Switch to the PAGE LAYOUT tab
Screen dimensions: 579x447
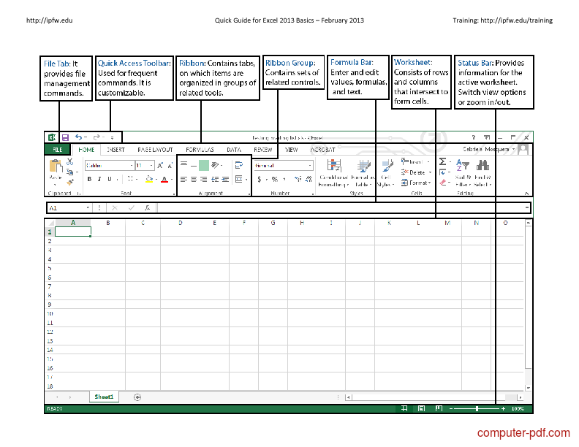click(155, 150)
